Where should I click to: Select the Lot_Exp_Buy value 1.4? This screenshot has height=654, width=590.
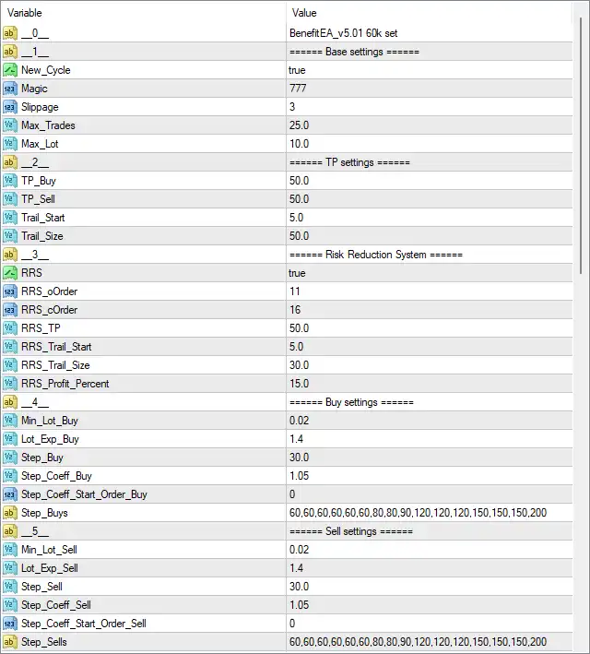tap(297, 439)
